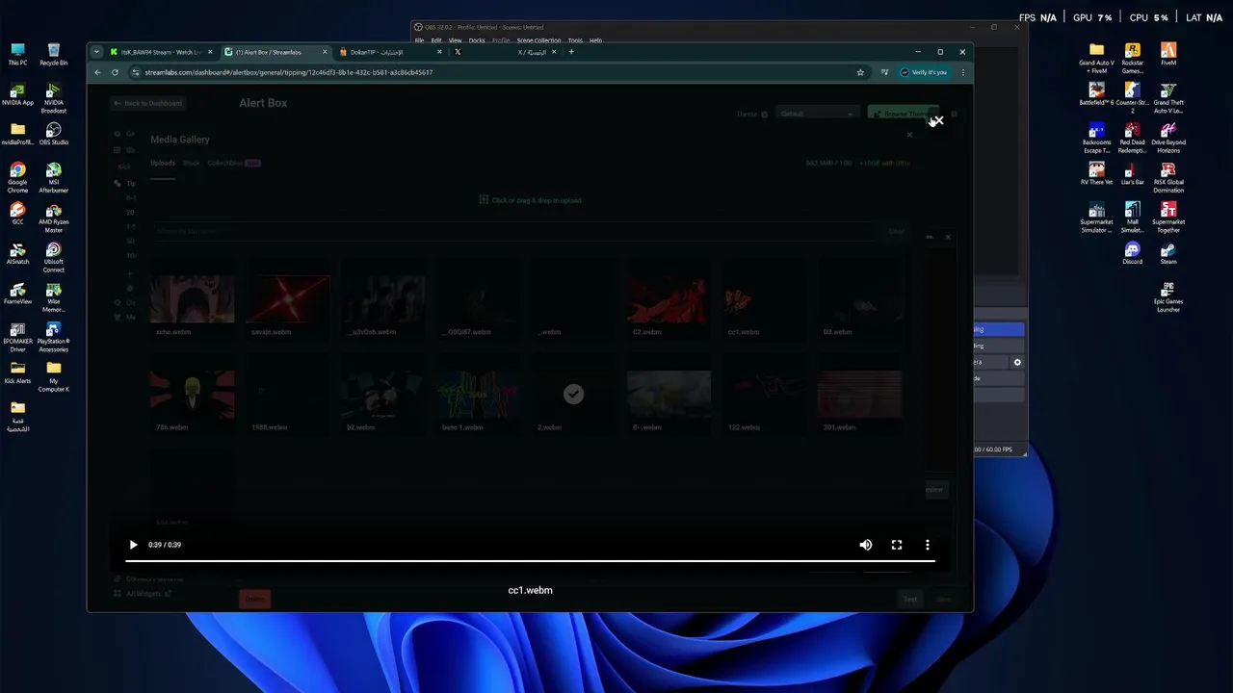This screenshot has width=1233, height=693.
Task: Launch MSI Afterburner shortcut
Action: click(54, 177)
